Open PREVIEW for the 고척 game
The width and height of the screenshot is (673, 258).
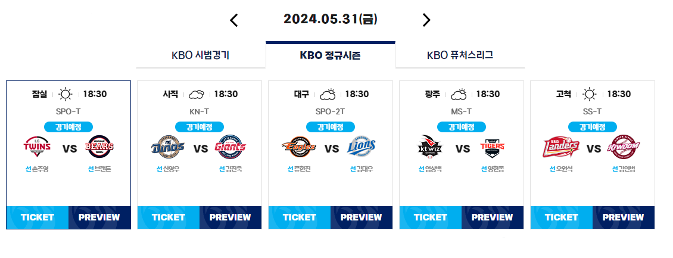click(624, 217)
